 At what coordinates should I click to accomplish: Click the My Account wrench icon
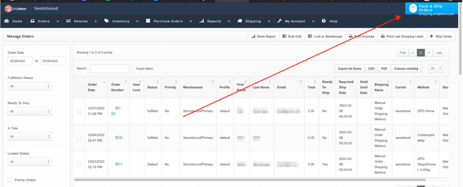point(280,21)
